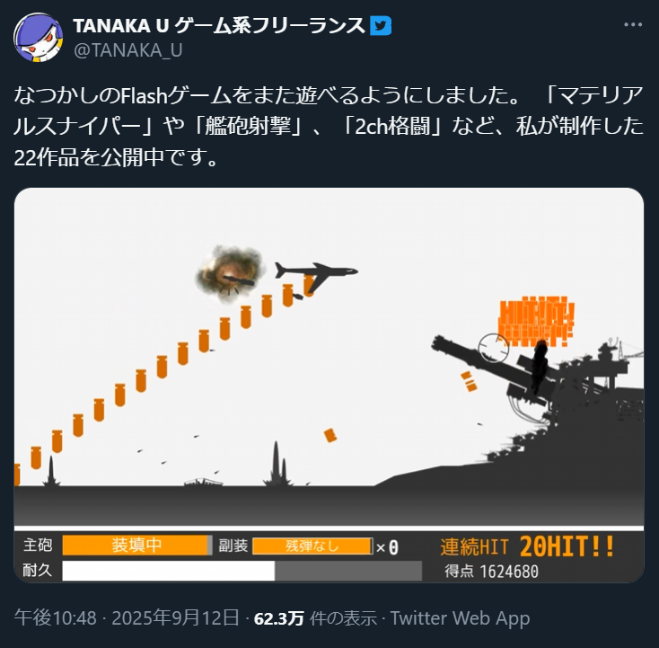Click the white 耐久 durability bar
Image resolution: width=659 pixels, height=648 pixels.
(169, 571)
